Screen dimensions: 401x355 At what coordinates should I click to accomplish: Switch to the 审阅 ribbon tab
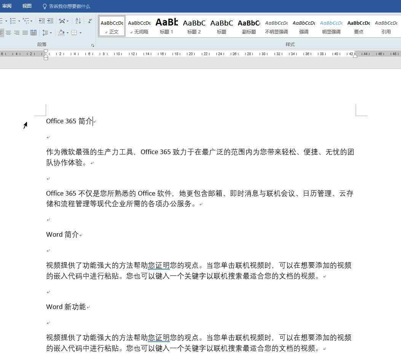tap(7, 6)
